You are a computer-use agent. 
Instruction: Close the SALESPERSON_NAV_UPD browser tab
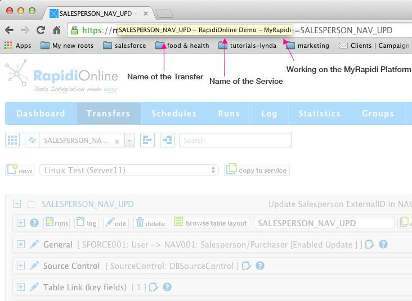(x=146, y=14)
